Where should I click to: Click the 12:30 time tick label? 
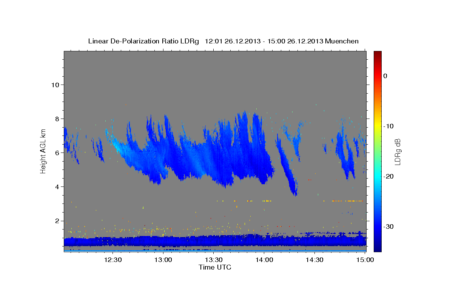pos(112,260)
